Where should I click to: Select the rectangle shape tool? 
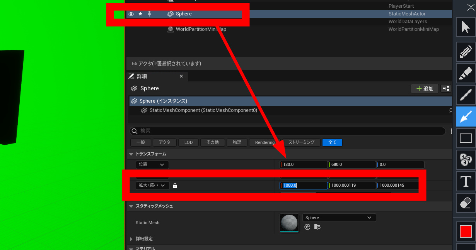tap(466, 138)
